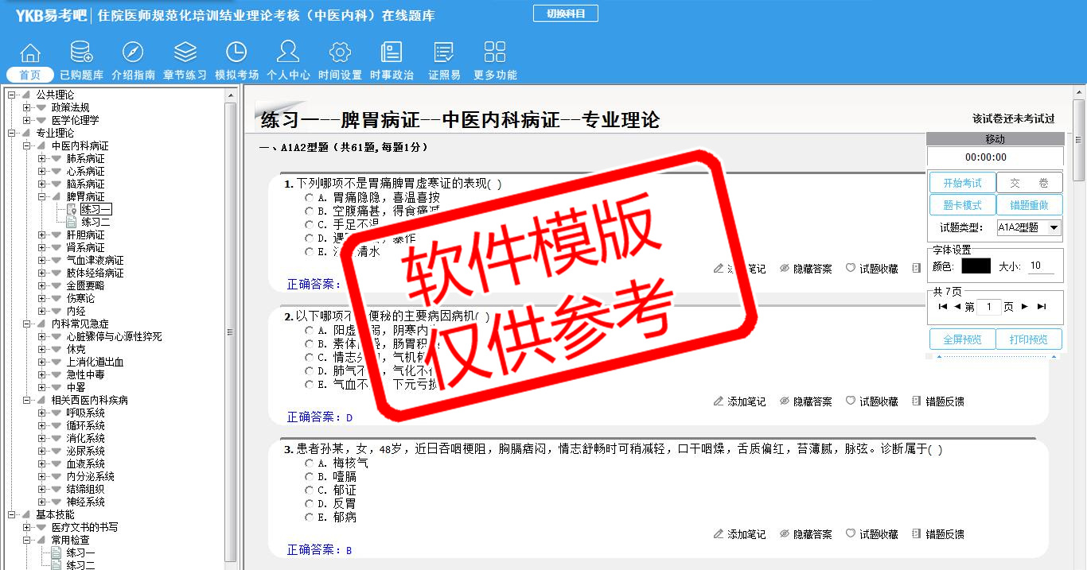Click the 证照易 checklist icon

[444, 53]
